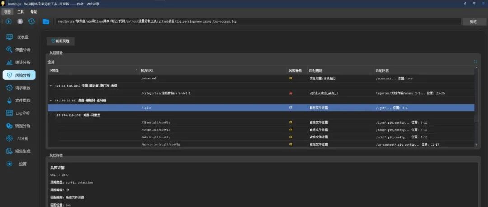Click the 全屏 label in risk panel
The image size is (488, 207).
[51, 61]
